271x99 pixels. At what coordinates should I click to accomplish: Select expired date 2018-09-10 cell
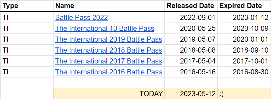244,50
